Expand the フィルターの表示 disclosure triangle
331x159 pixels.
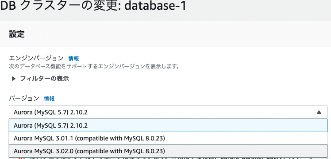pyautogui.click(x=14, y=79)
